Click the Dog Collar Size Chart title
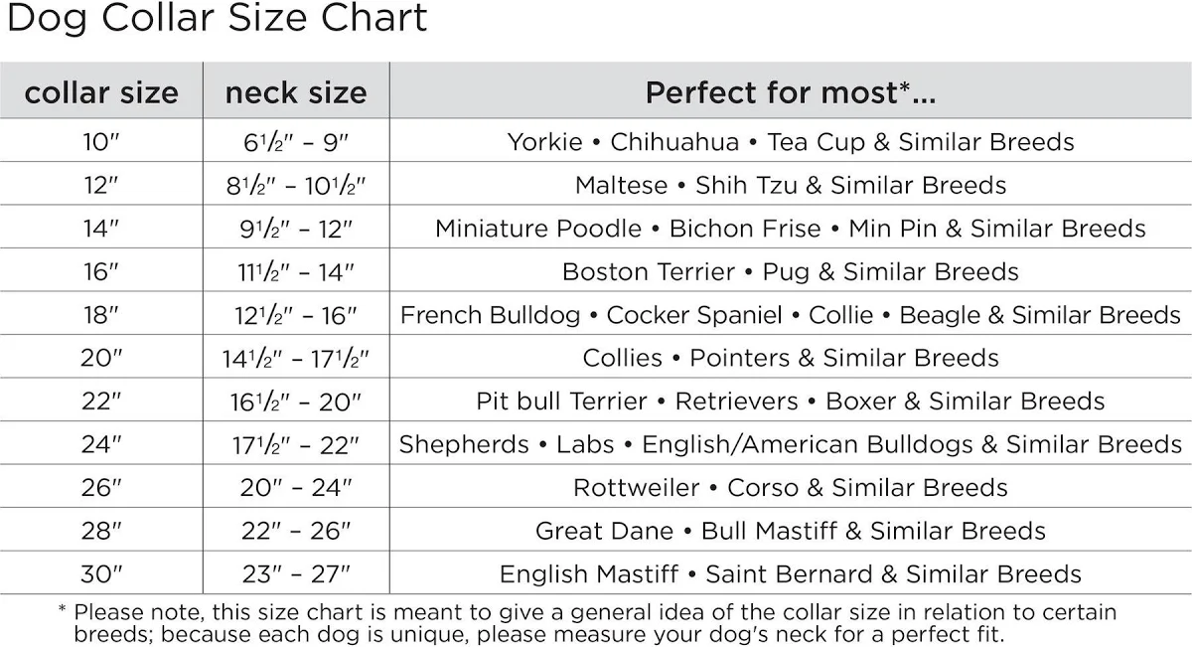 pos(217,18)
